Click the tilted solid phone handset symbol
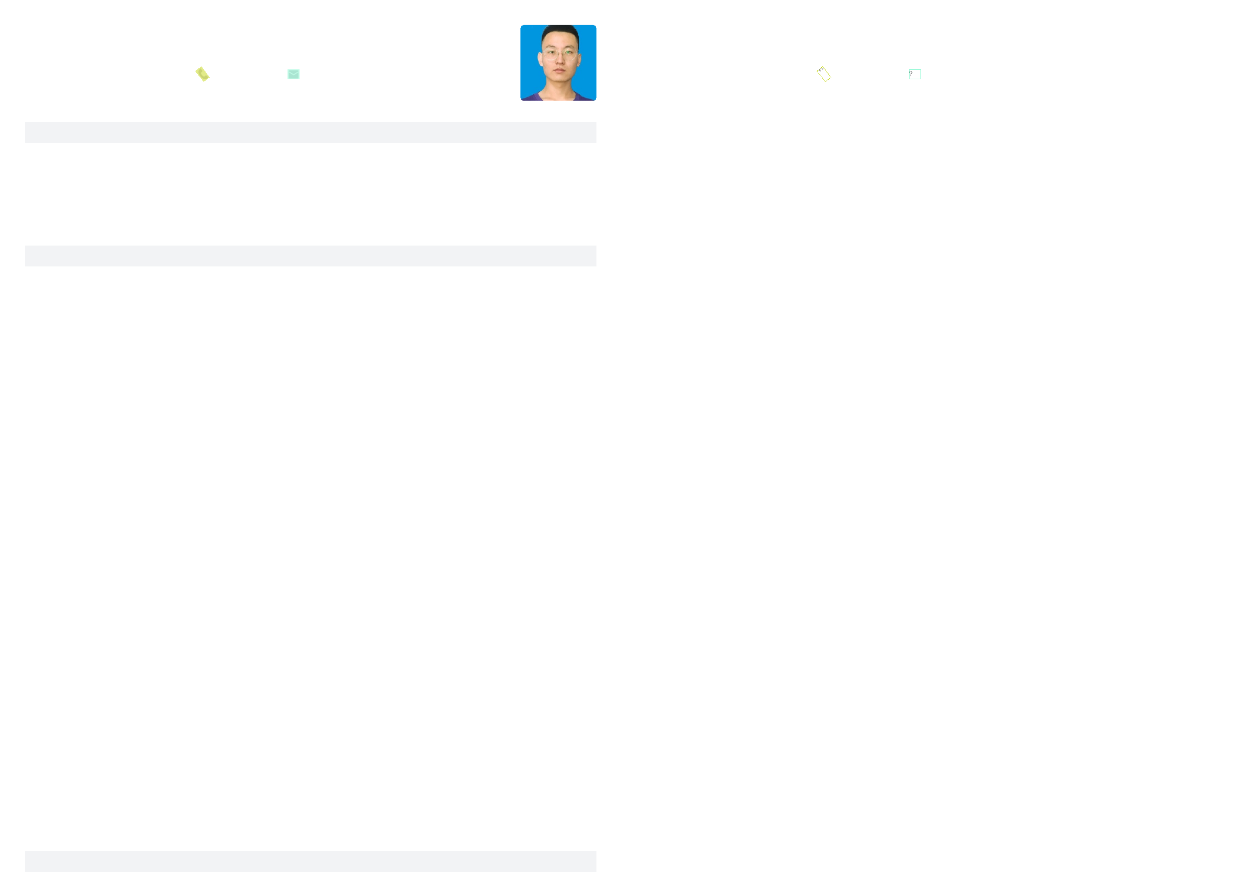The width and height of the screenshot is (1243, 878). click(x=202, y=74)
